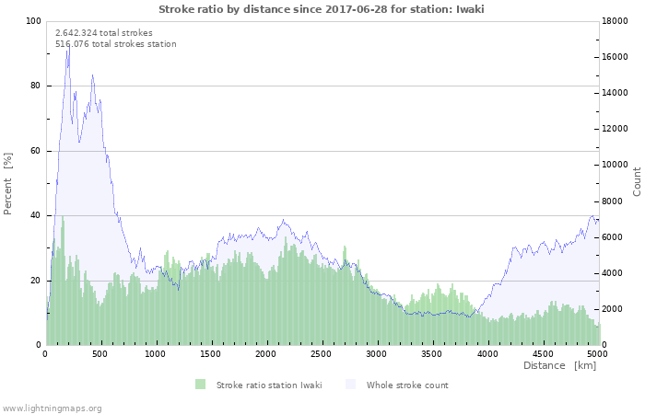Click the 40 tick on the percent axis
645x414 pixels.
click(36, 215)
